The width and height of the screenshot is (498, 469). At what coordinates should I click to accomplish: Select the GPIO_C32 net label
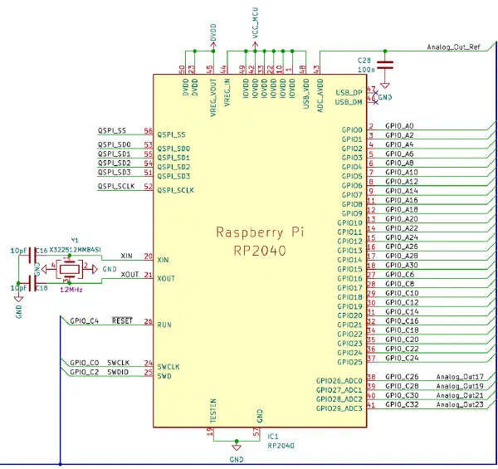[x=402, y=404]
